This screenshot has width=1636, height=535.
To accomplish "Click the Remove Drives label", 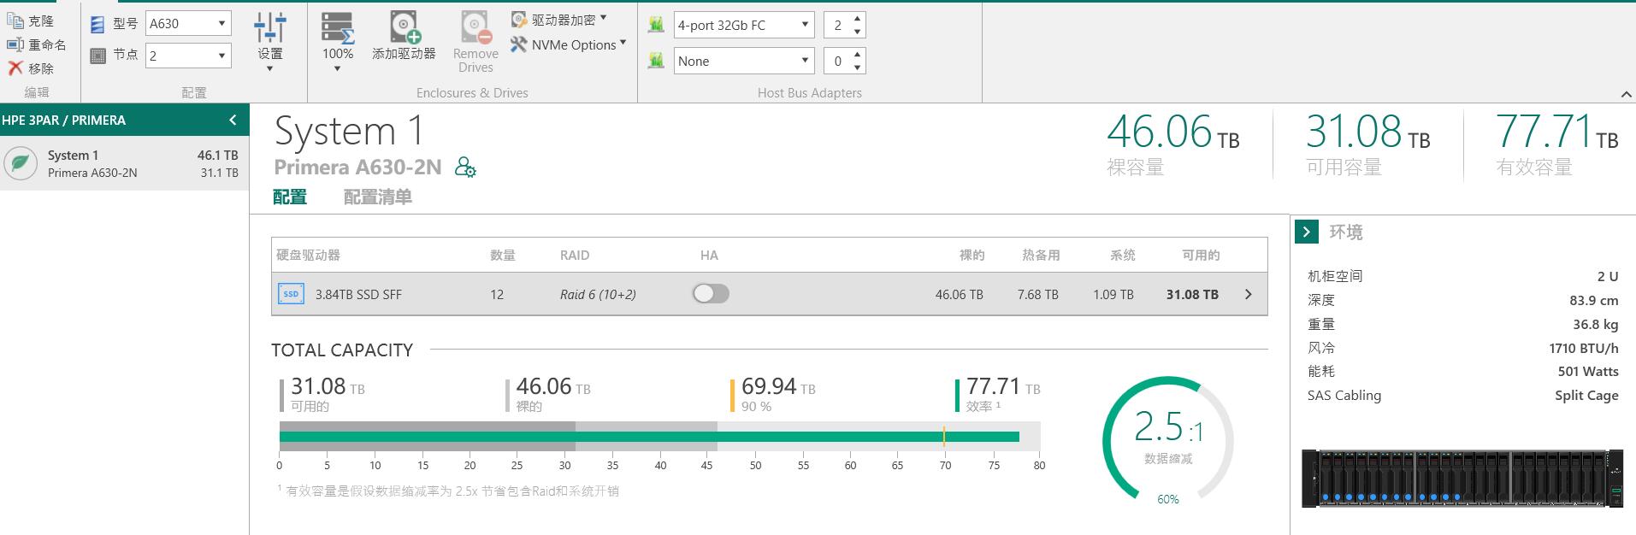I will [475, 61].
